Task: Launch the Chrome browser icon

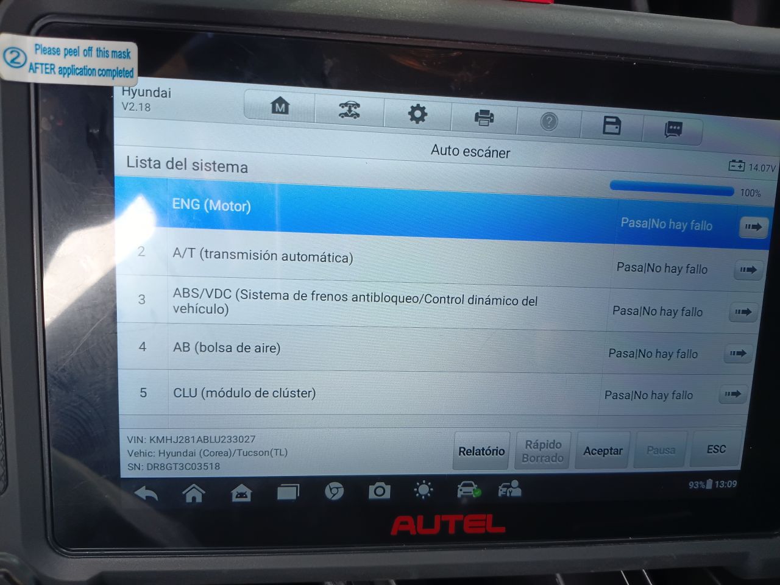Action: point(334,491)
